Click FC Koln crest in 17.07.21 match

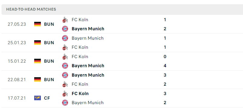[x=65, y=94]
